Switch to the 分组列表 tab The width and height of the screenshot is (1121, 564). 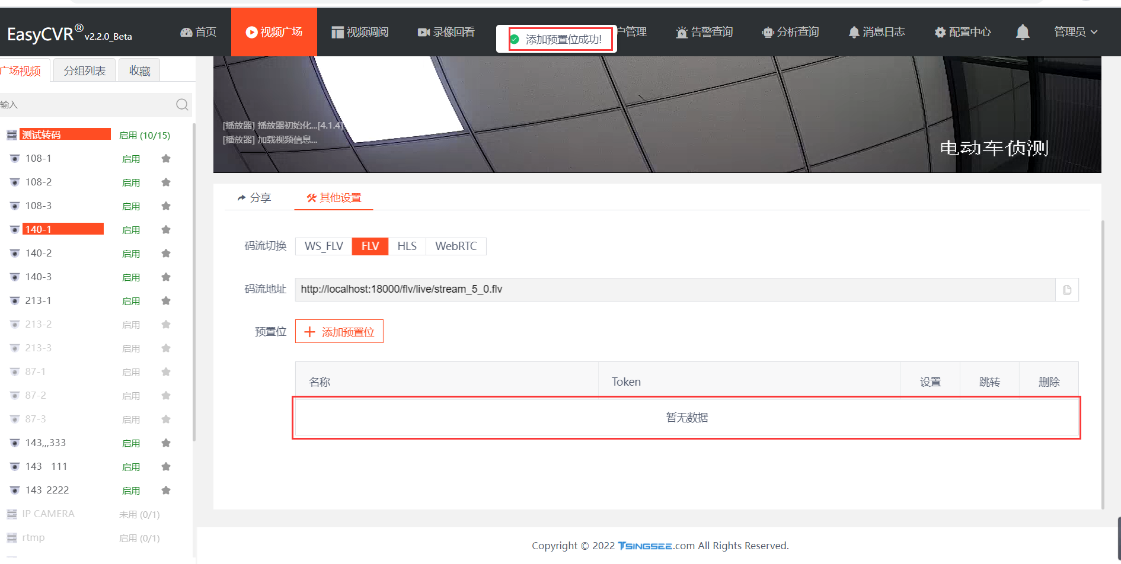tap(84, 70)
